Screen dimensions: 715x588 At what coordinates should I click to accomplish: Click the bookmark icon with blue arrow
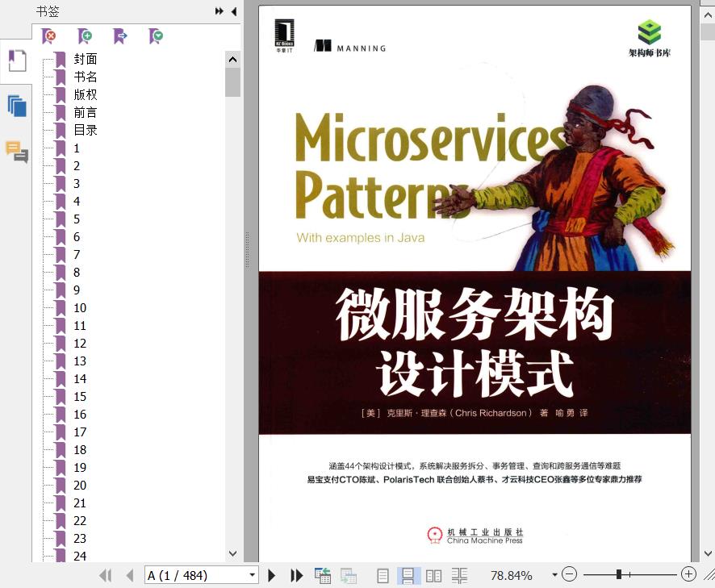pos(120,35)
